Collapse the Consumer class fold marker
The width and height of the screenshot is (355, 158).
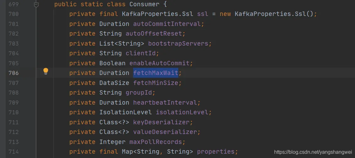point(36,5)
